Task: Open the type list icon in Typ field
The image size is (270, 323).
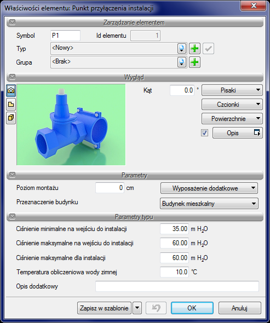Action: click(x=182, y=49)
